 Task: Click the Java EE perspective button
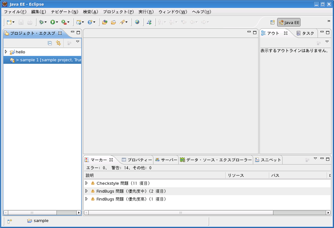(x=289, y=22)
